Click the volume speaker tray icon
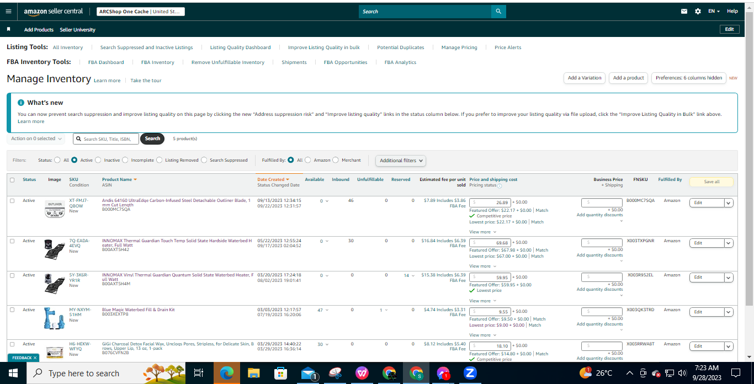This screenshot has height=384, width=754. click(682, 373)
